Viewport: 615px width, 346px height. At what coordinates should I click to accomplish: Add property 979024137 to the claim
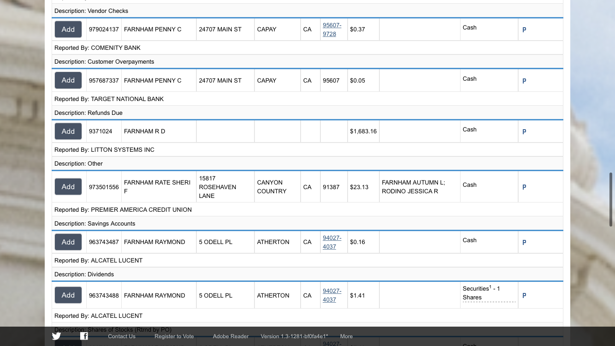coord(68,30)
